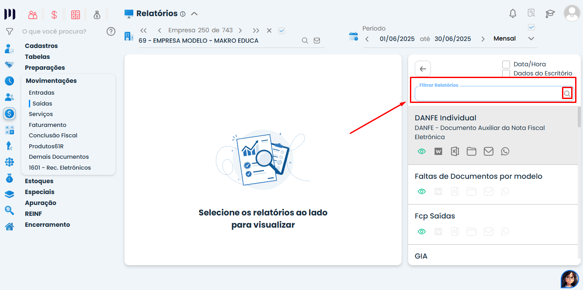The height and width of the screenshot is (290, 583).
Task: Click the envelope icon beside company search
Action: coord(316,40)
